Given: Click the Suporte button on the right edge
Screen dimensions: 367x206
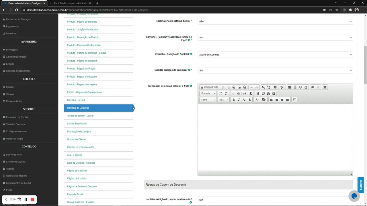Looking at the screenshot, I should (360, 185).
